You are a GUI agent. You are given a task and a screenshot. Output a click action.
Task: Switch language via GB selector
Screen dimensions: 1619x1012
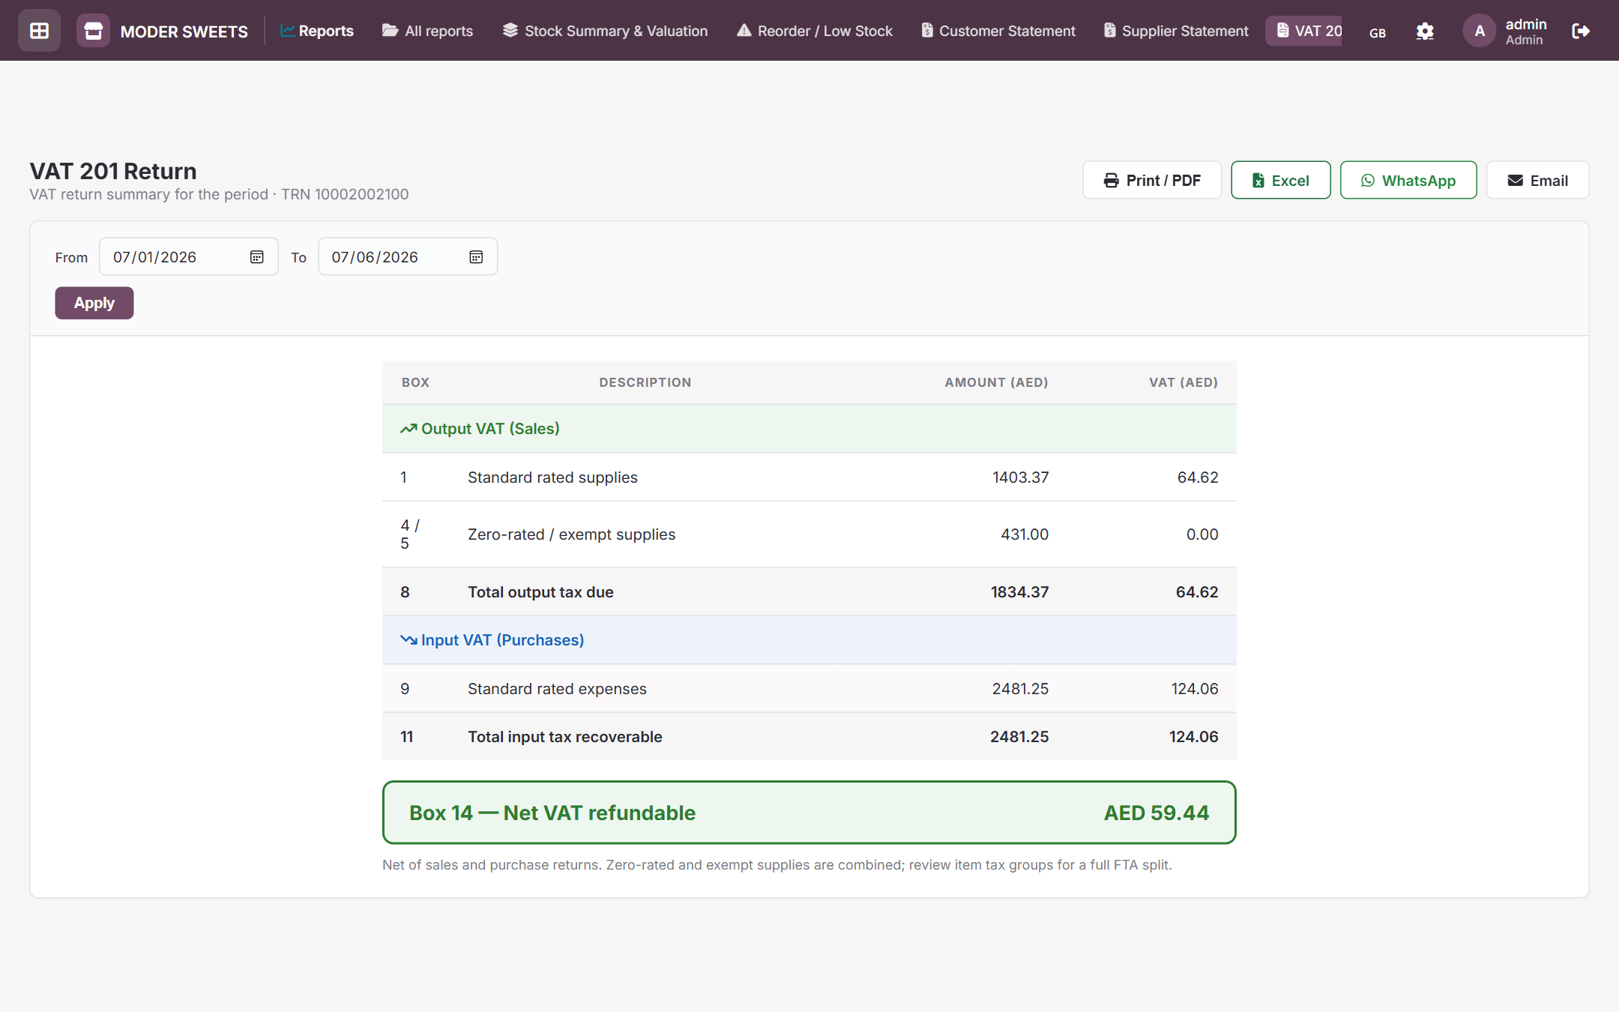coord(1378,33)
